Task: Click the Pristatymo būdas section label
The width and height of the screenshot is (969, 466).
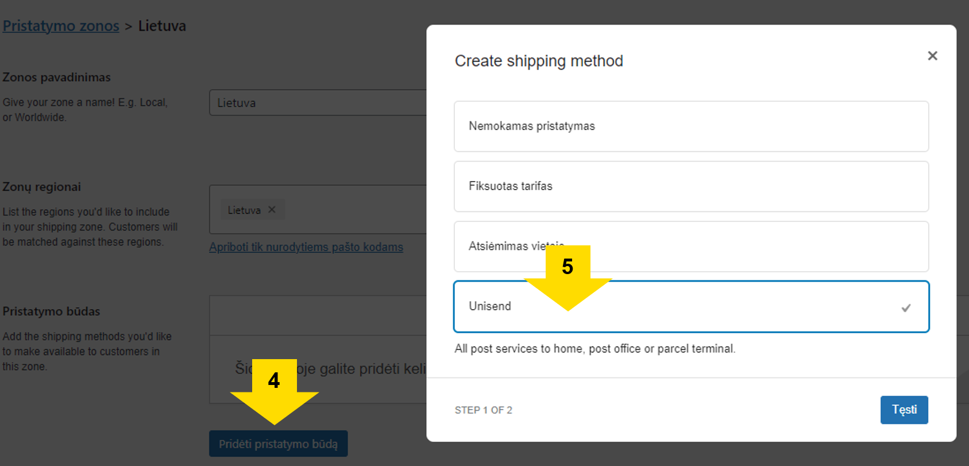Action: (51, 311)
